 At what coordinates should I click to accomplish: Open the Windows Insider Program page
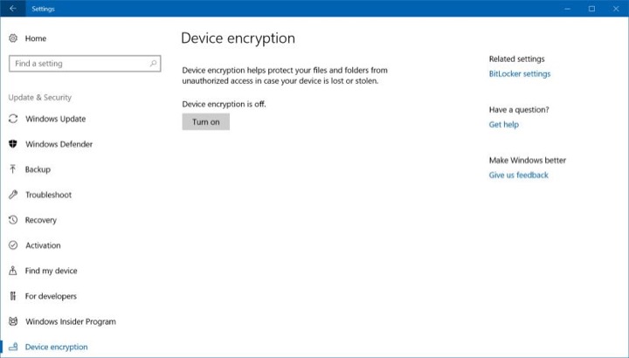(71, 321)
